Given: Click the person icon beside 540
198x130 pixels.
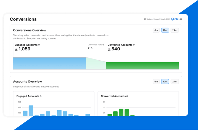Looking at the screenshot, I should [109, 49].
